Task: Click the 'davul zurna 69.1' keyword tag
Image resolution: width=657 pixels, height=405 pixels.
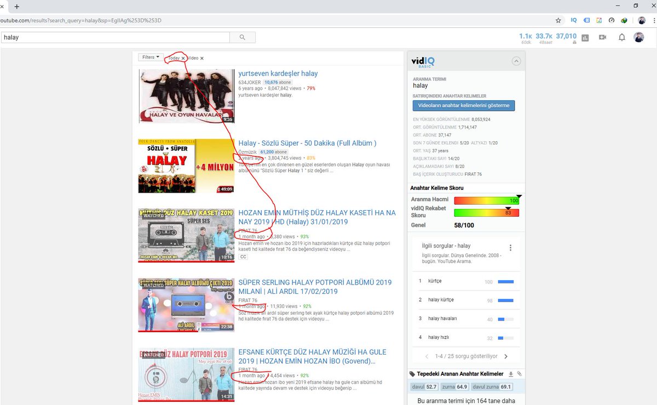Action: (x=492, y=387)
